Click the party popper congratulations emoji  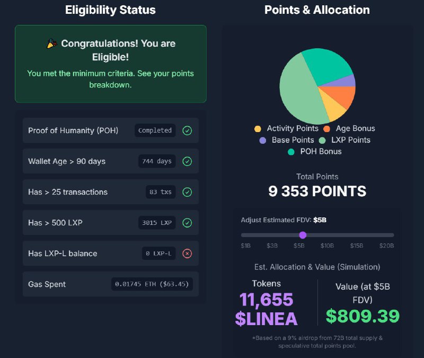(51, 43)
